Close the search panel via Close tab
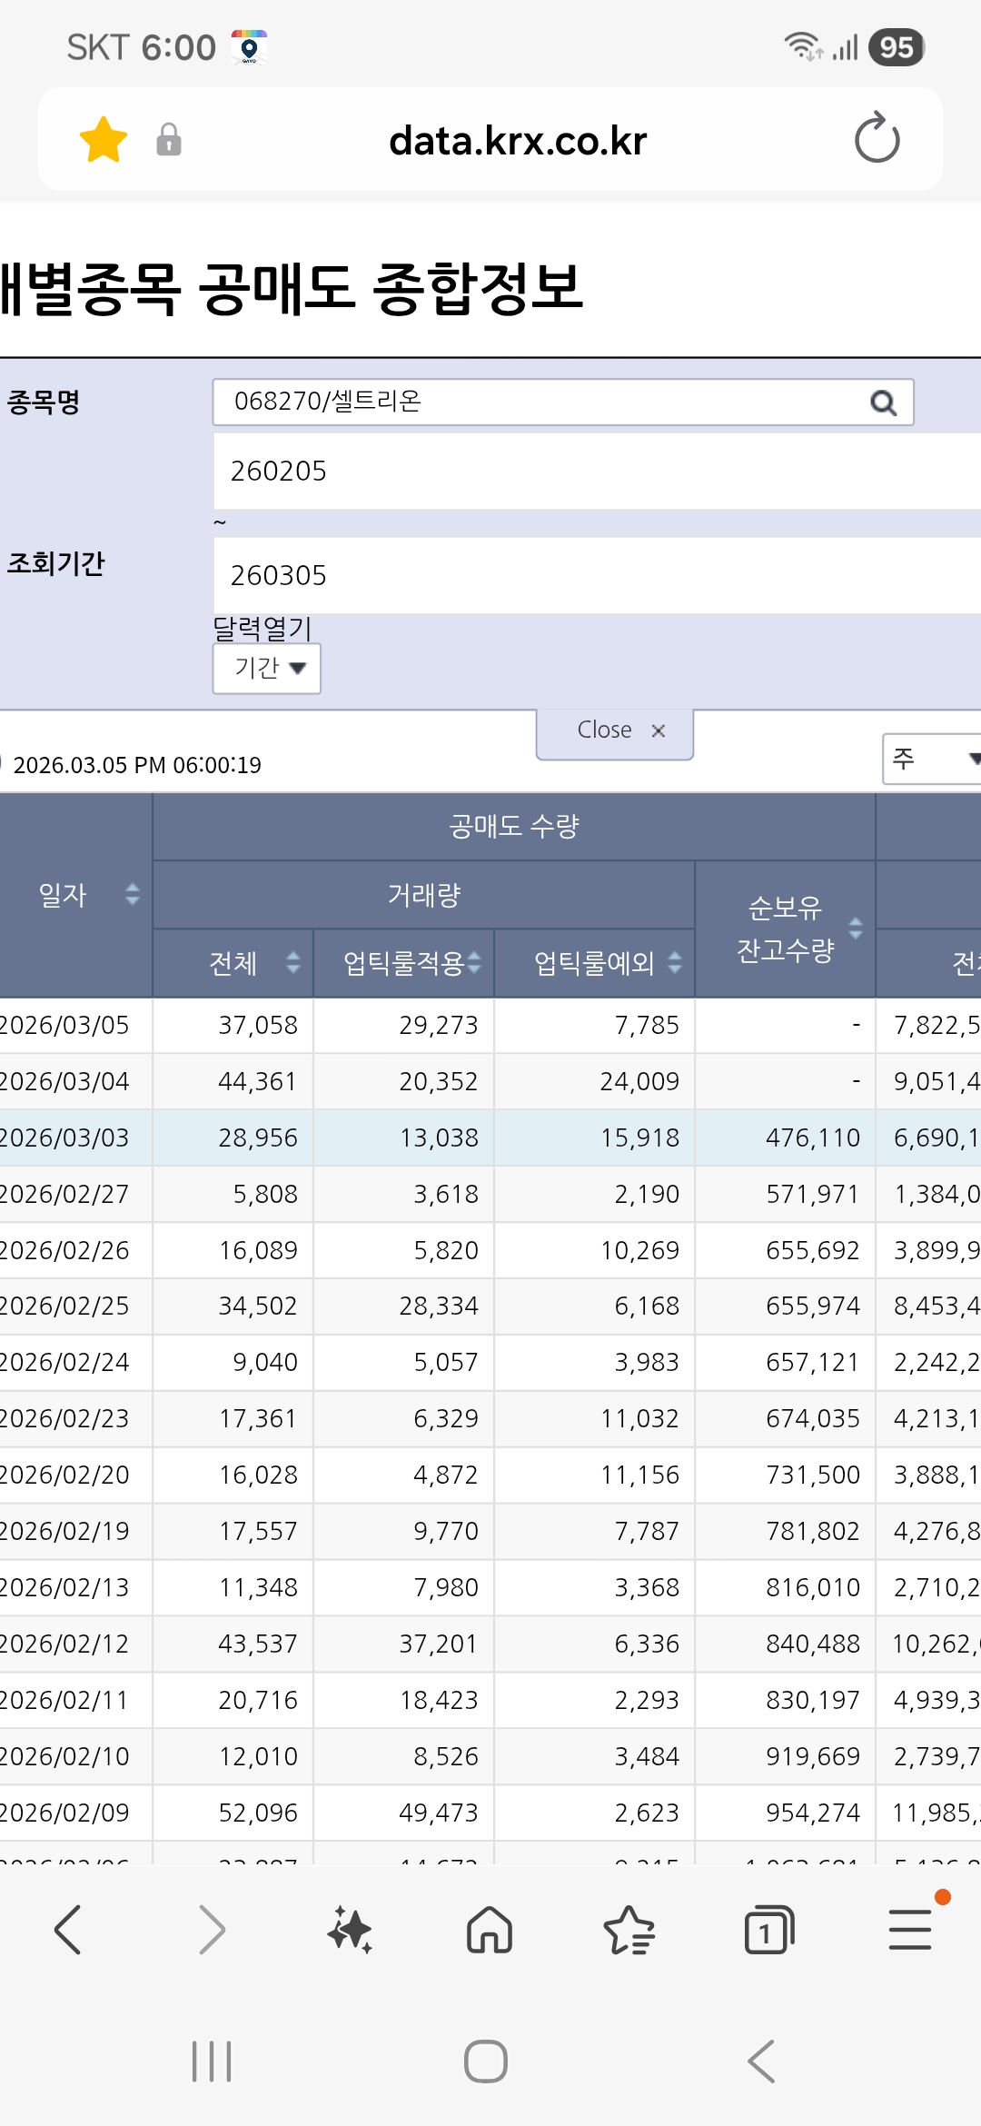This screenshot has height=2126, width=981. tap(615, 732)
